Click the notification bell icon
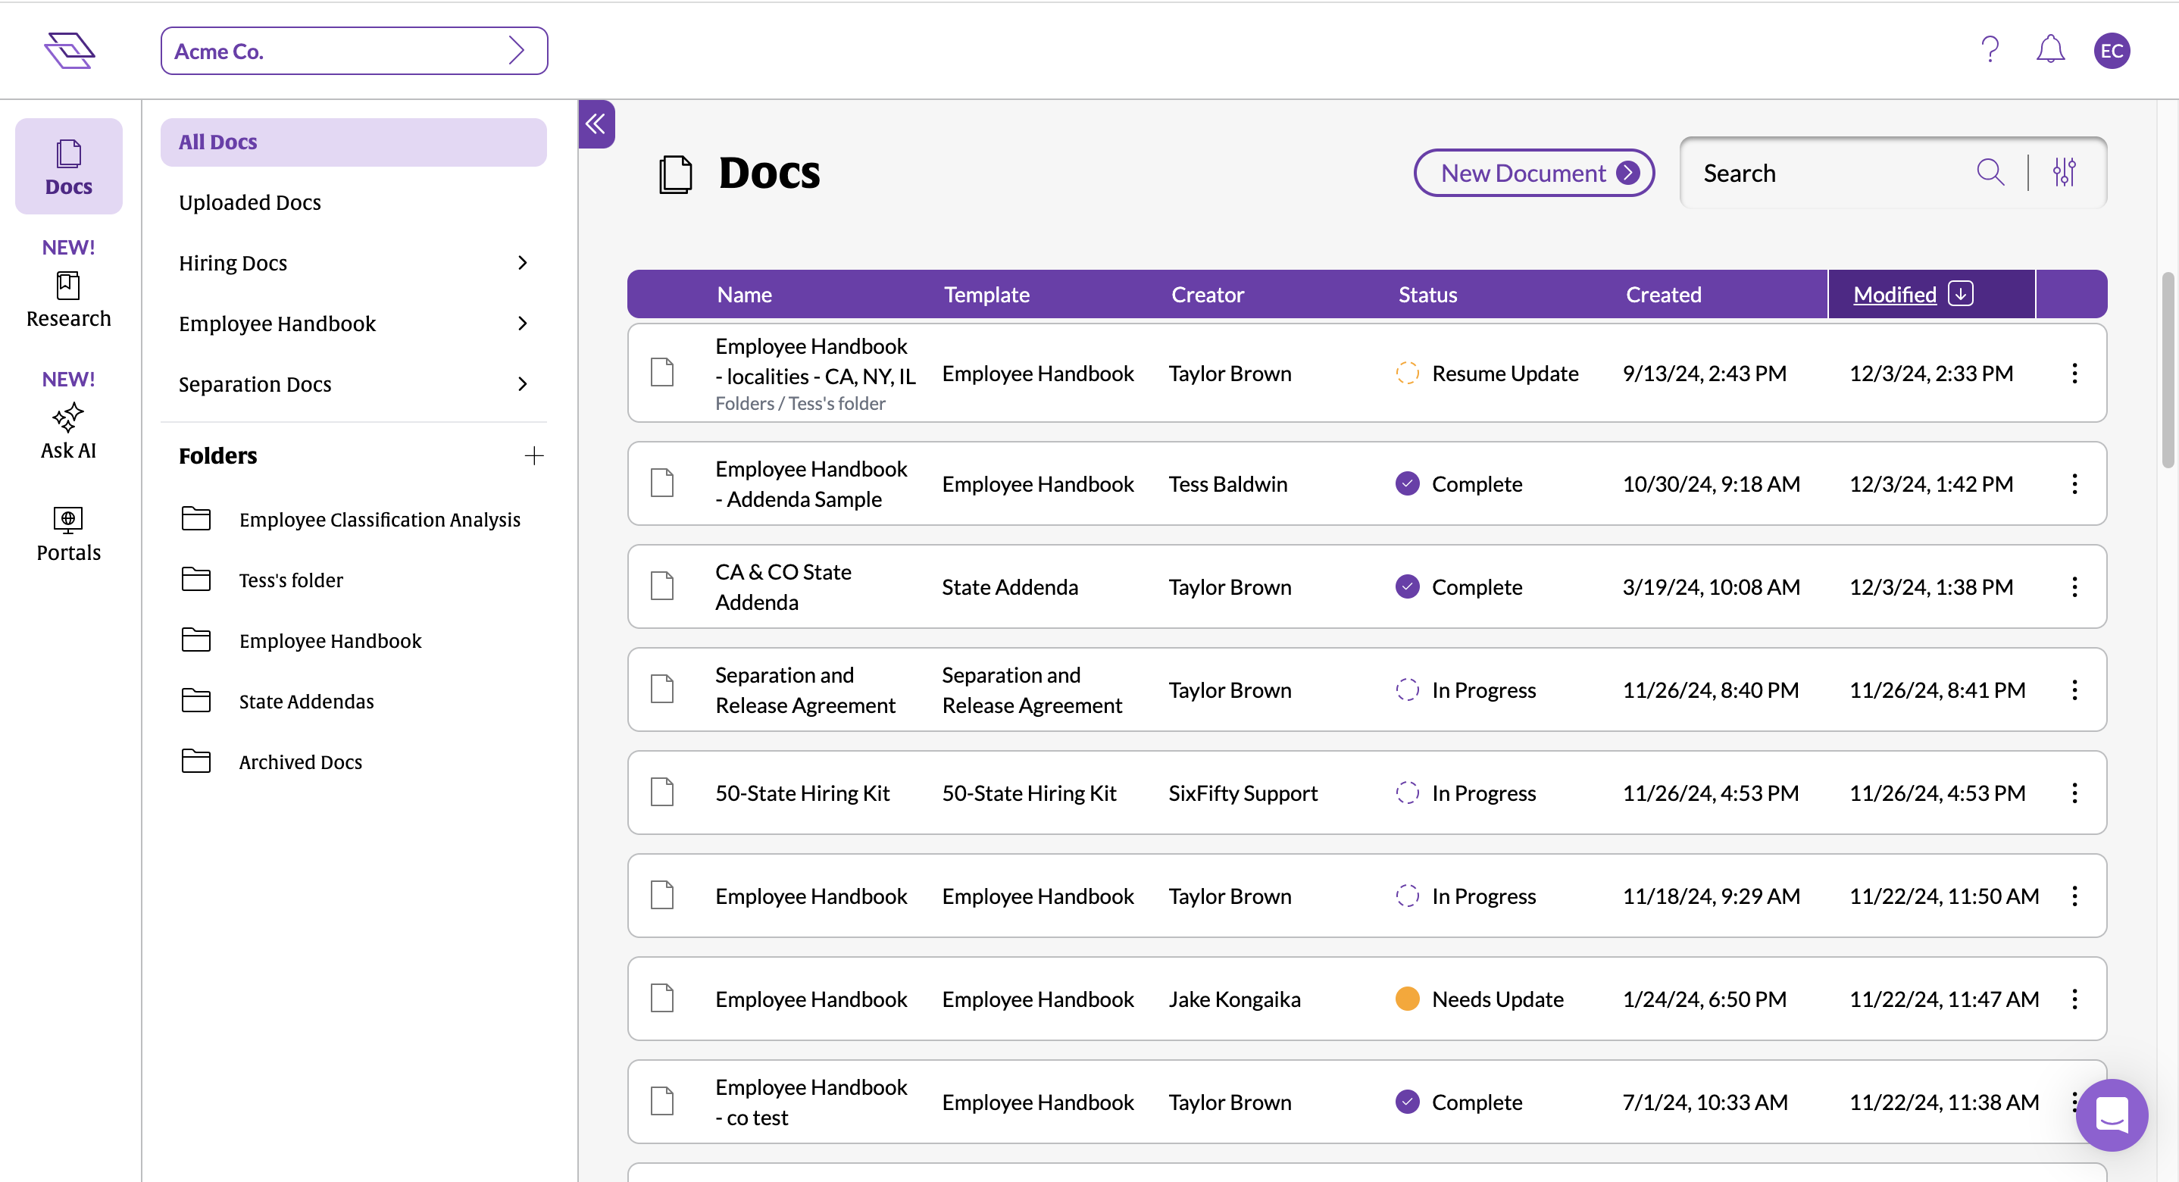This screenshot has height=1182, width=2179. point(2049,50)
